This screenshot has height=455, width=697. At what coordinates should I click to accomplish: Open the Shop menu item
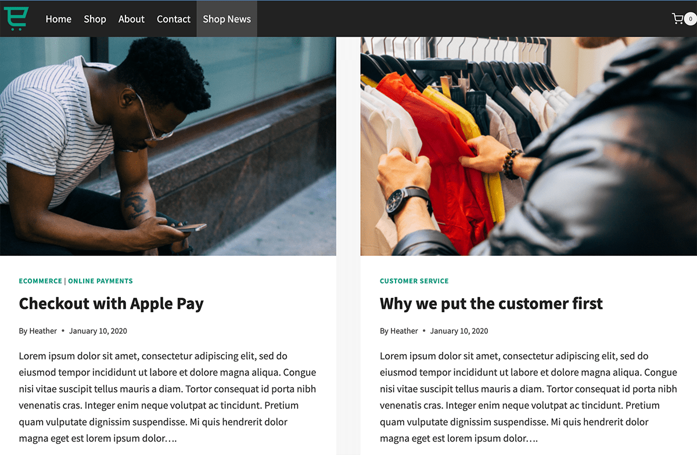[95, 19]
